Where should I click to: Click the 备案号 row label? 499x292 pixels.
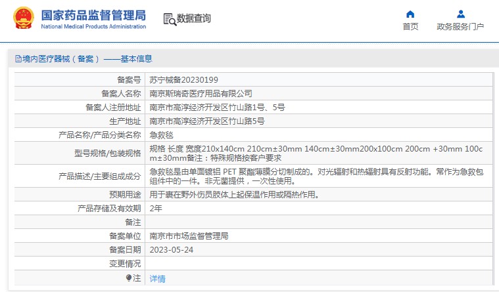point(129,80)
